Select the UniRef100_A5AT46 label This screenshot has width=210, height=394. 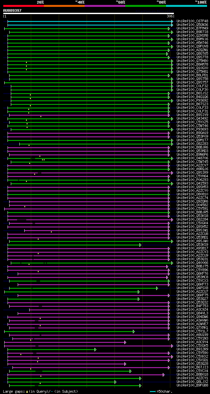[x=192, y=43]
